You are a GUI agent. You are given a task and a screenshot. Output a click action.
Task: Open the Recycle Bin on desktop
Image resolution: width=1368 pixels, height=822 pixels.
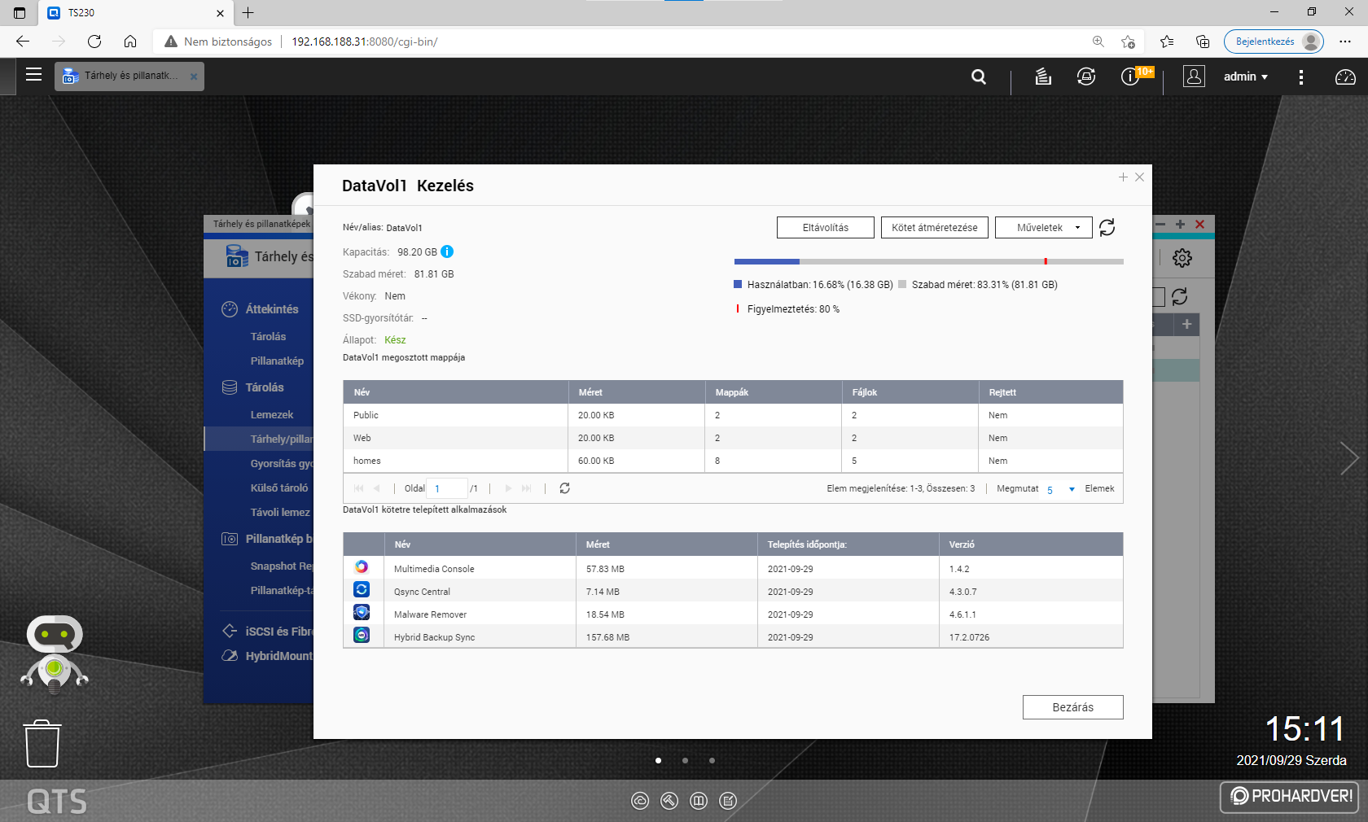tap(42, 743)
